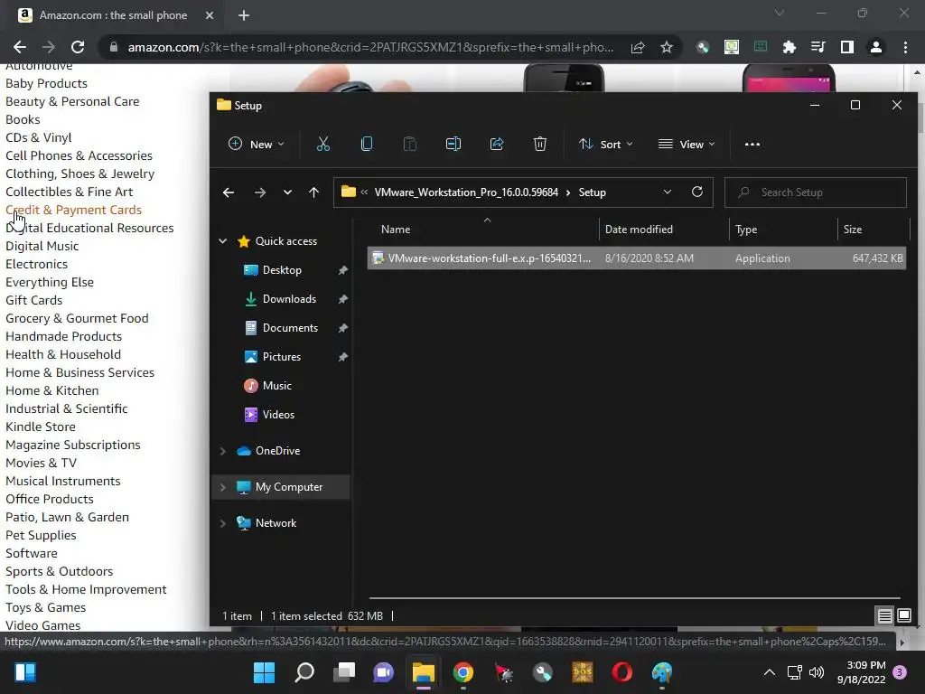Click the share page icon in address bar
The height and width of the screenshot is (694, 925).
[638, 47]
